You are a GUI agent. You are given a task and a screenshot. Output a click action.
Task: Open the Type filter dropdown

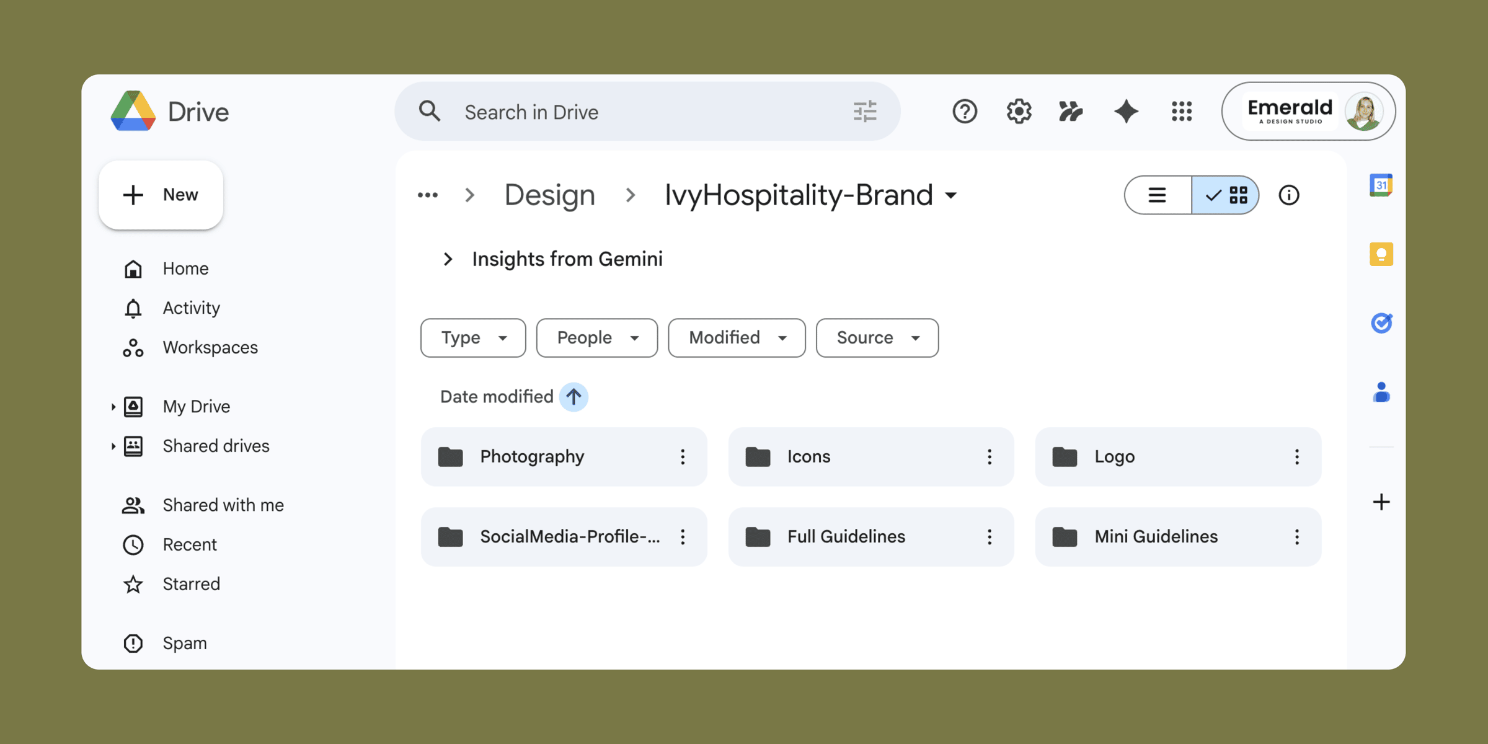click(473, 338)
